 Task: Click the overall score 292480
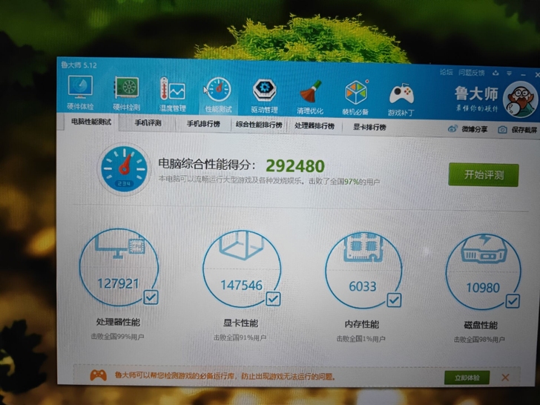pos(295,166)
